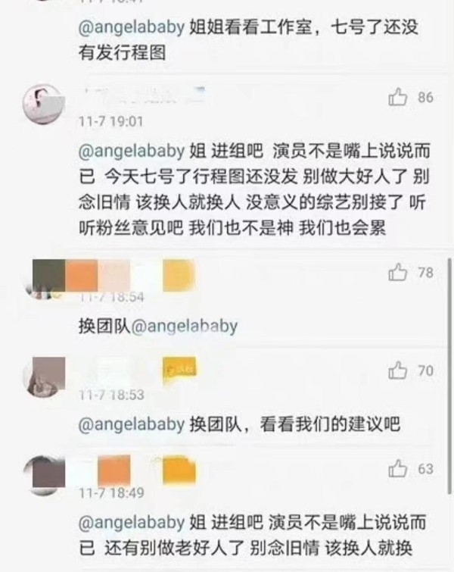Like the comment with 86 likes
This screenshot has width=454, height=572.
pyautogui.click(x=397, y=97)
